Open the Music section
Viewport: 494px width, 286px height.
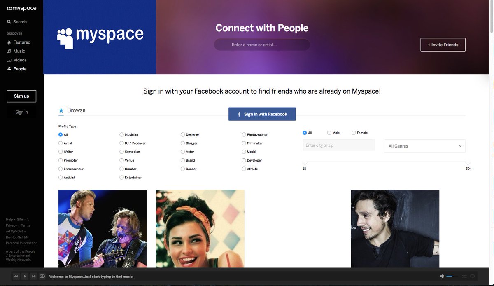pos(16,51)
